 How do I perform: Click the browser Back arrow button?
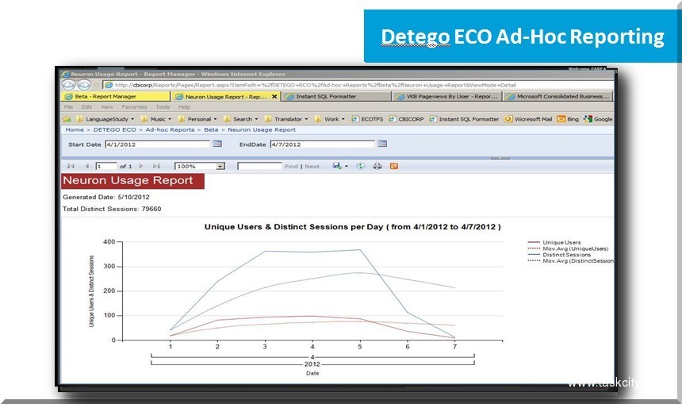pos(68,85)
